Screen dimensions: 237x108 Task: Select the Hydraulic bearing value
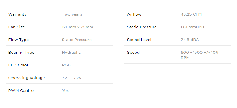pos(71,53)
